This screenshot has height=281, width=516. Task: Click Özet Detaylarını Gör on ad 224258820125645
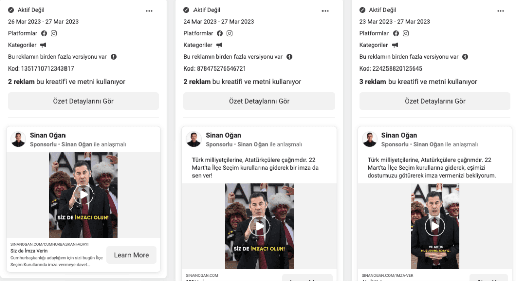click(435, 101)
